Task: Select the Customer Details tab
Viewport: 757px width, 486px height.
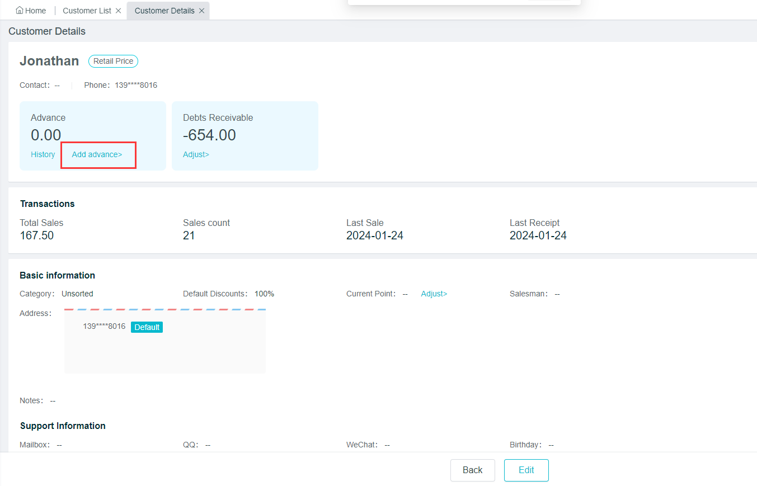Action: click(164, 11)
